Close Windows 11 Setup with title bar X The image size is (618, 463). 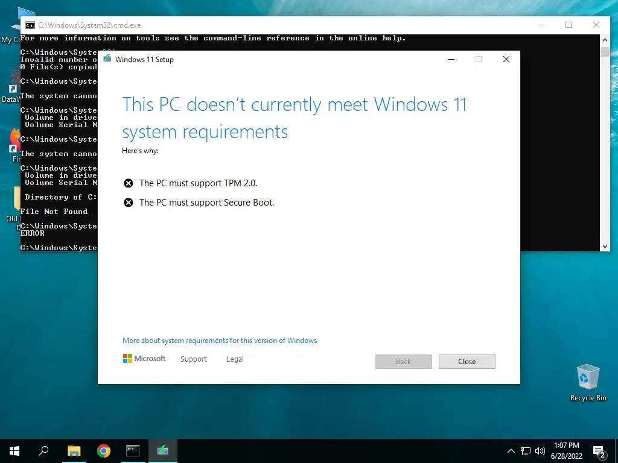(x=506, y=59)
